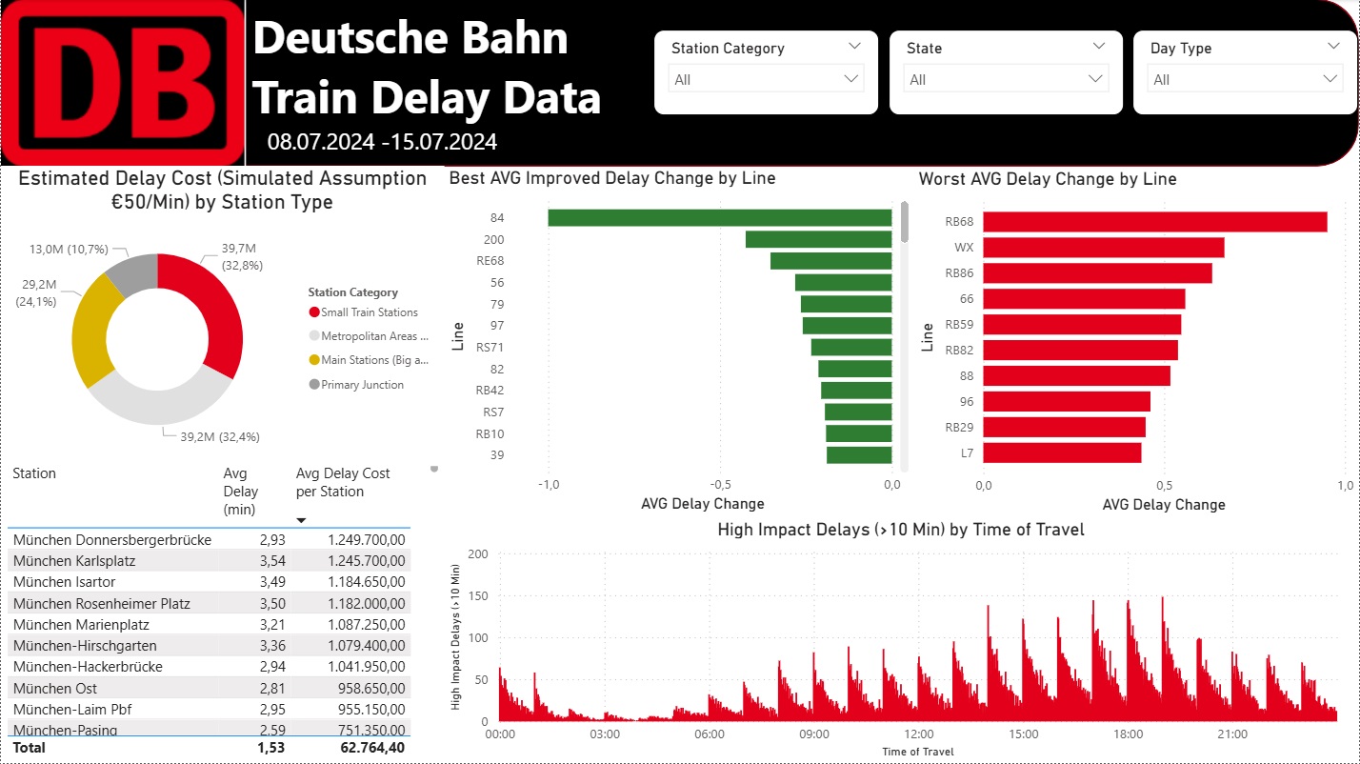Screen dimensions: 1360x764
Task: Click the High Impact Delays chart title
Action: (901, 529)
